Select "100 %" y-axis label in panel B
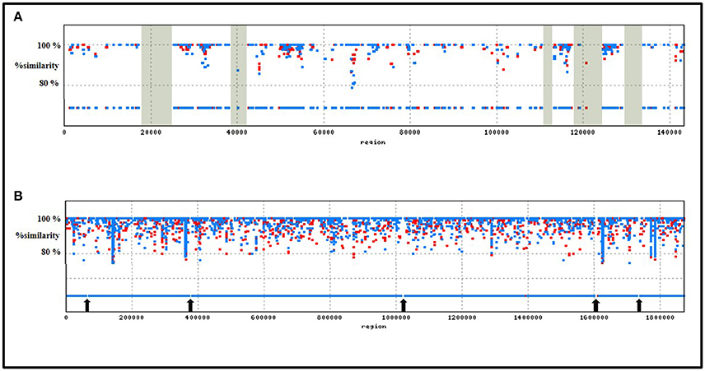The image size is (705, 371). [49, 219]
